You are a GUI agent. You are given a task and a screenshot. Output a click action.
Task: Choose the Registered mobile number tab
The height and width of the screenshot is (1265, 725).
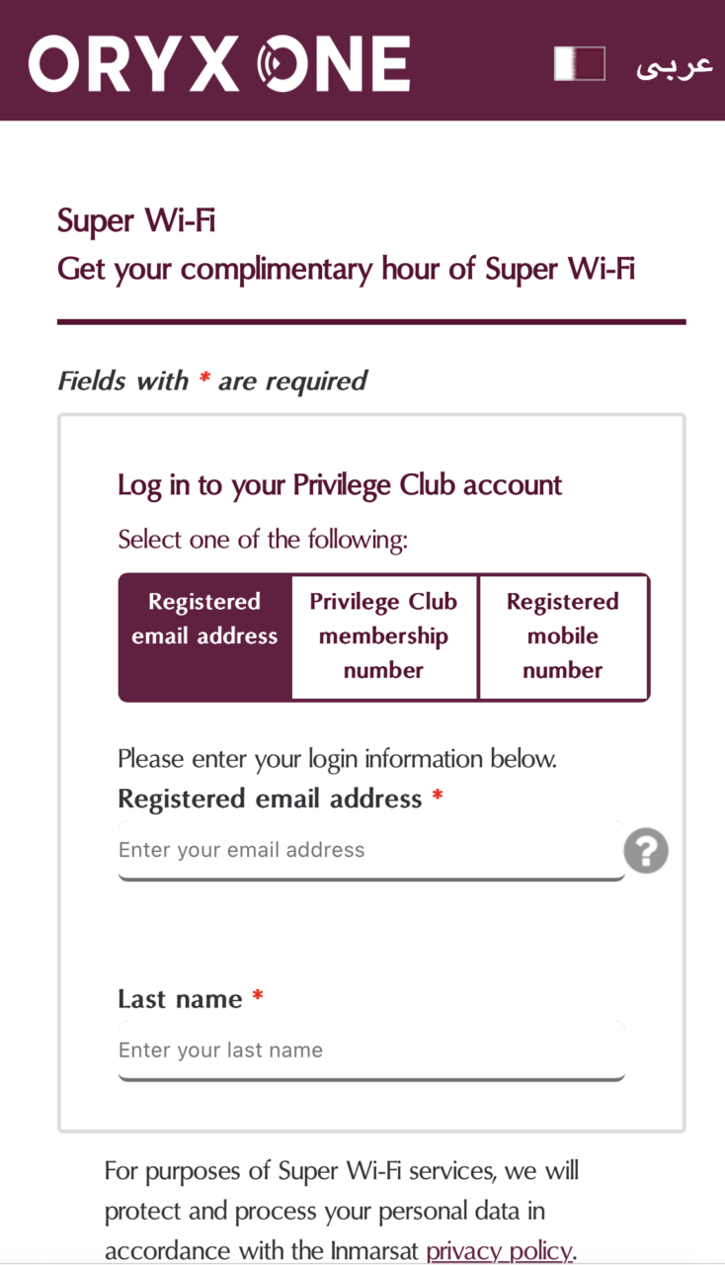(x=563, y=636)
